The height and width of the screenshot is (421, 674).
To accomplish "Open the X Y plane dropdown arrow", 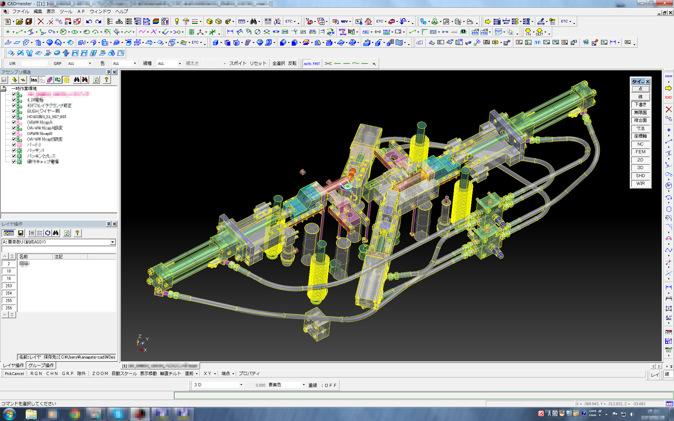I will tap(215, 374).
